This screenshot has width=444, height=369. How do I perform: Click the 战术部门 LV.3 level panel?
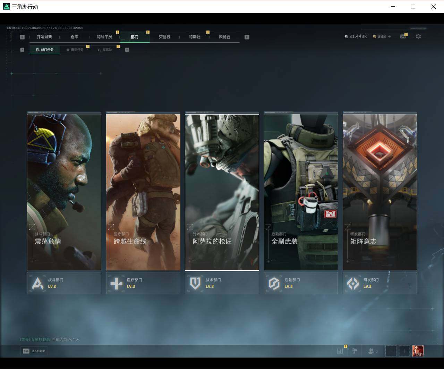click(222, 283)
